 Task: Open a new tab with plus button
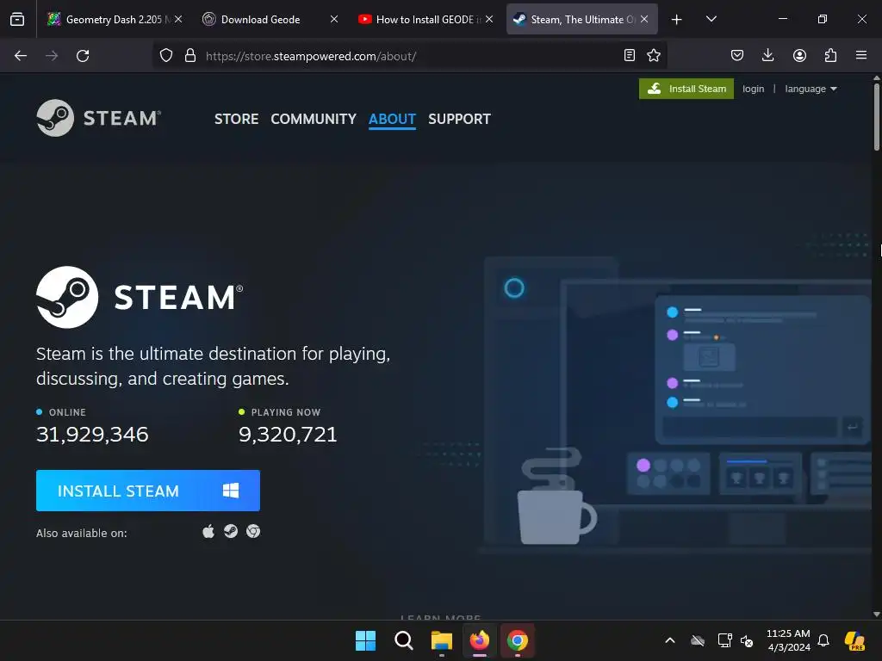click(677, 20)
